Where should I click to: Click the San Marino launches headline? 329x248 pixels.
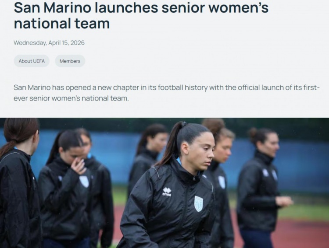coord(141,15)
